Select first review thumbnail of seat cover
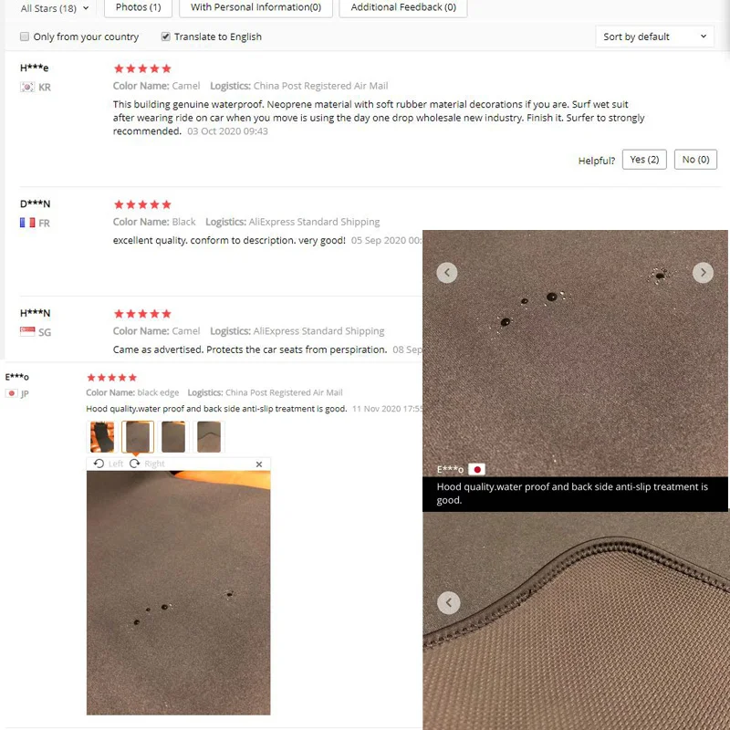The image size is (730, 730). (x=102, y=437)
